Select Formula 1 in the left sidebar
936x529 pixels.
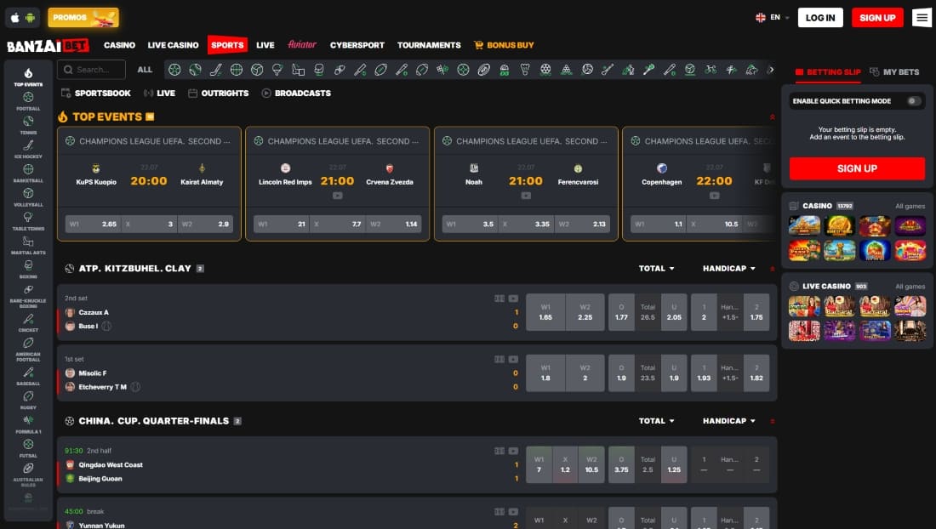click(x=28, y=424)
